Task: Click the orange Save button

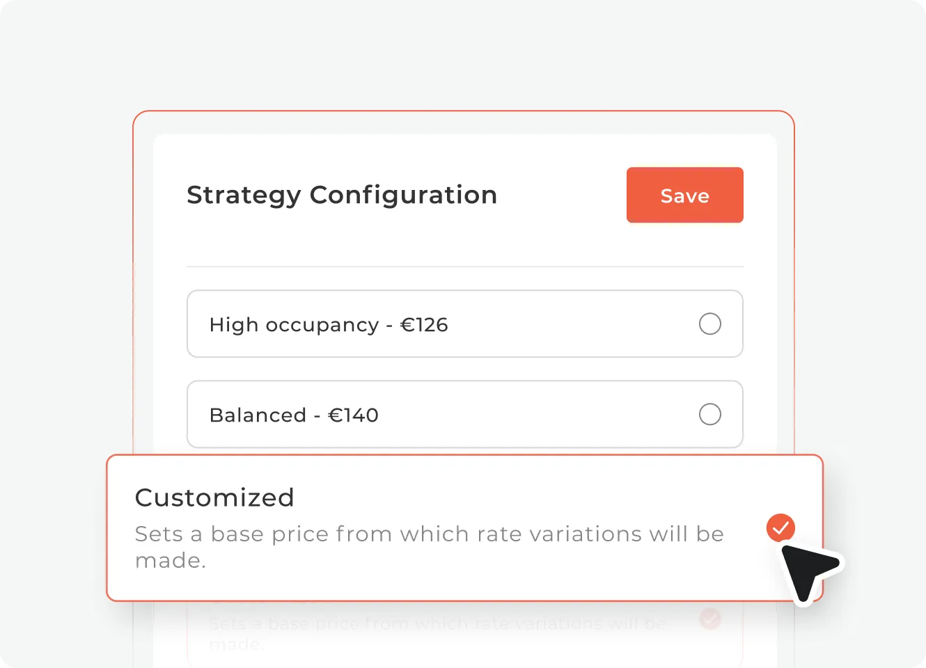Action: (684, 196)
